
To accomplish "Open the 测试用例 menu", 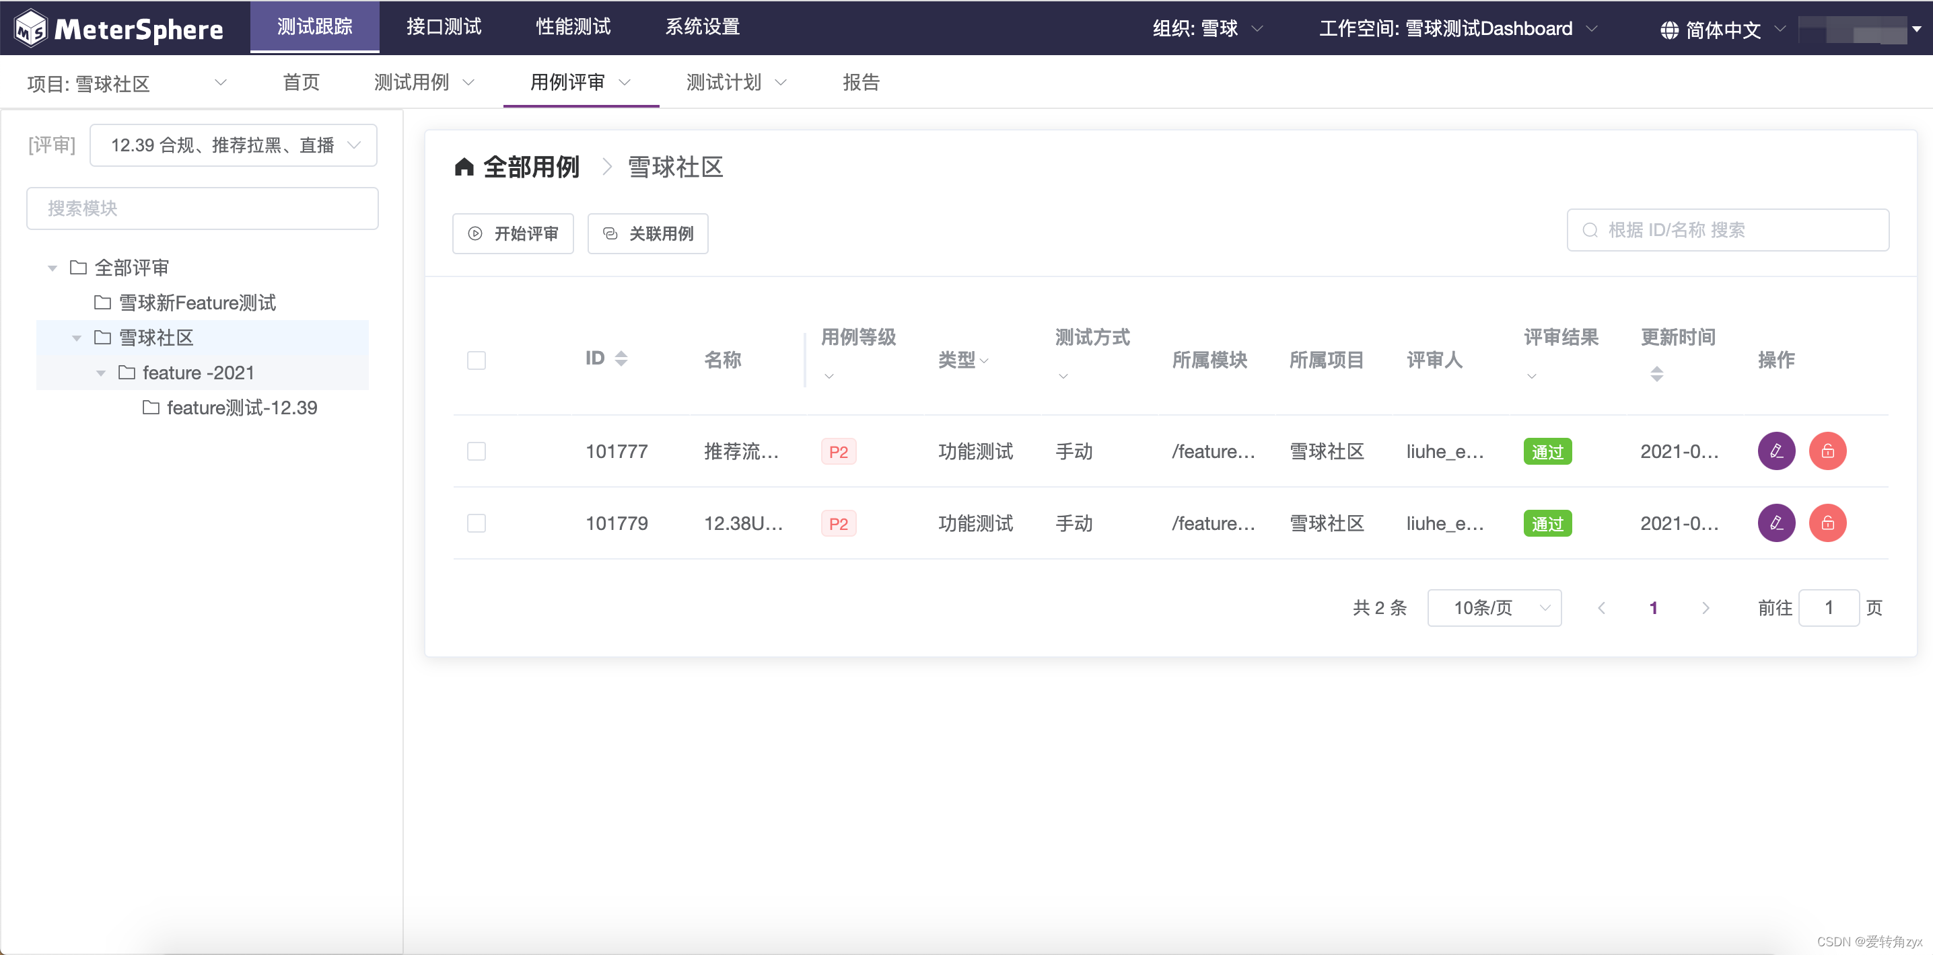I will (424, 83).
